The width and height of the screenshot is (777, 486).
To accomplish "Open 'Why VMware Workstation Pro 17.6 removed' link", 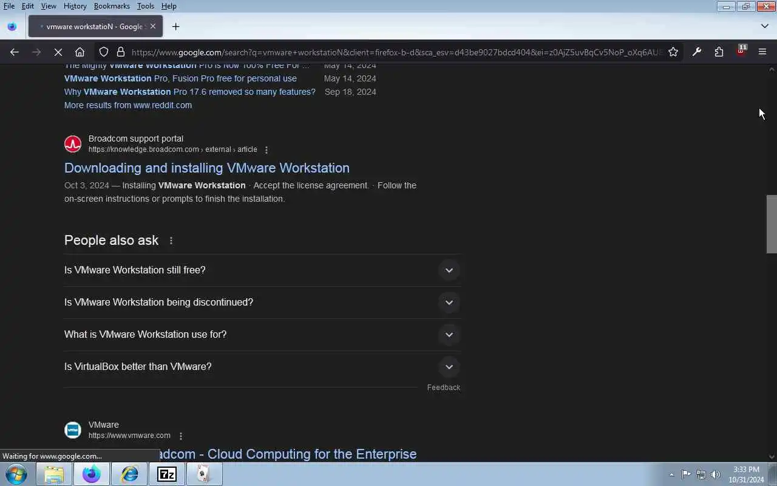I will point(190,92).
